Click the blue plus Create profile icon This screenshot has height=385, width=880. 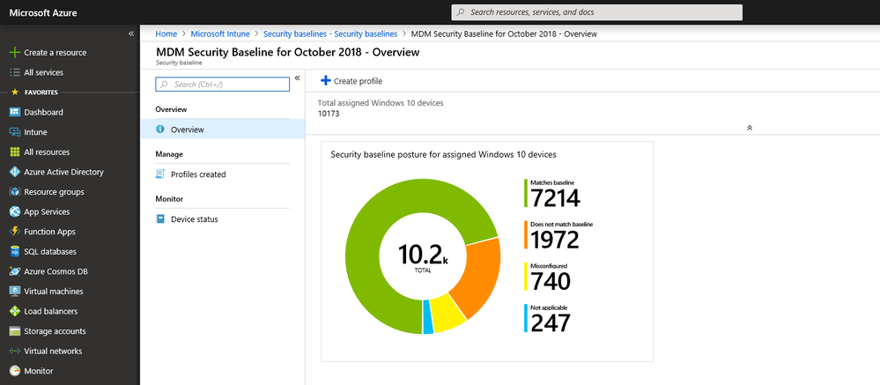point(326,81)
